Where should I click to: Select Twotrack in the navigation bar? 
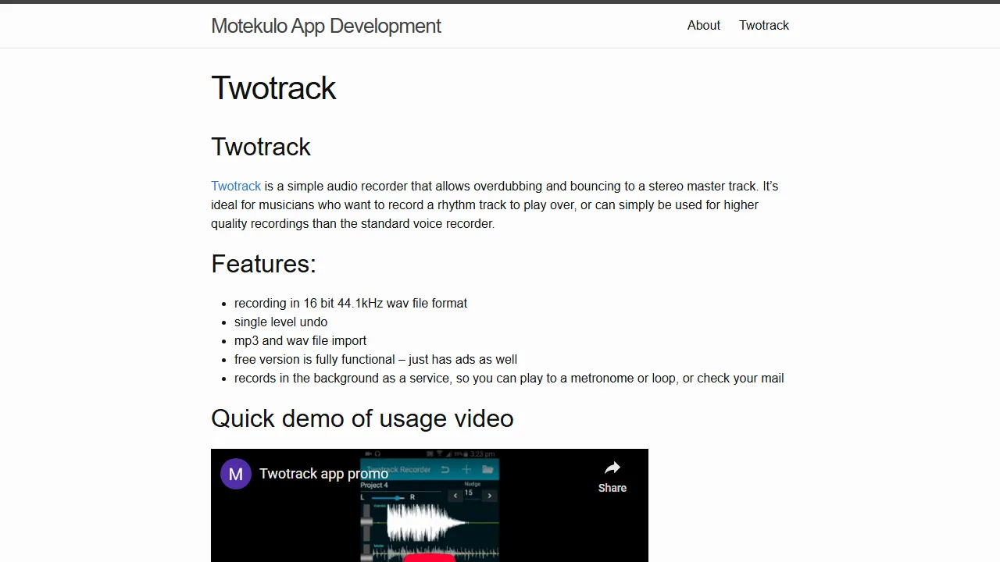point(763,25)
